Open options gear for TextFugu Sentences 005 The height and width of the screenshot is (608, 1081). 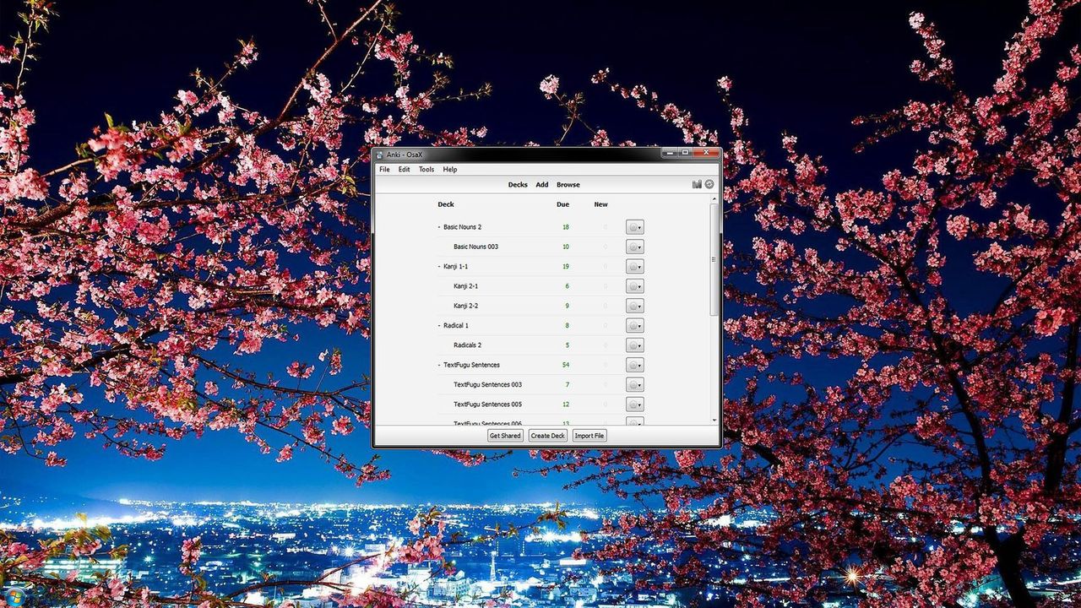tap(635, 404)
